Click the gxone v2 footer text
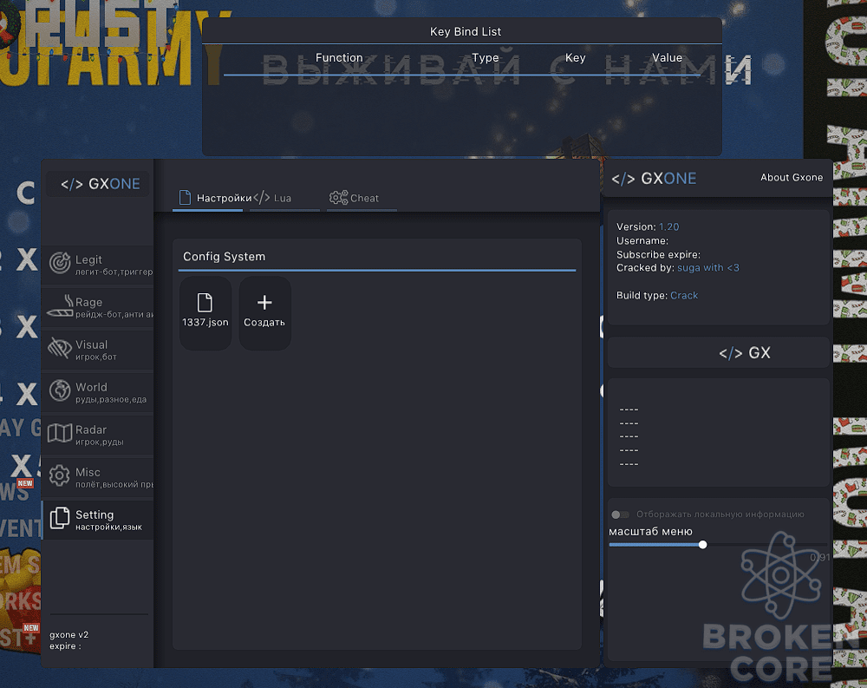Screen dimensions: 867x688 pos(68,634)
